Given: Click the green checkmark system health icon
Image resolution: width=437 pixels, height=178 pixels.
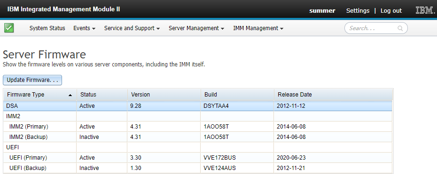Looking at the screenshot, I should tap(9, 28).
